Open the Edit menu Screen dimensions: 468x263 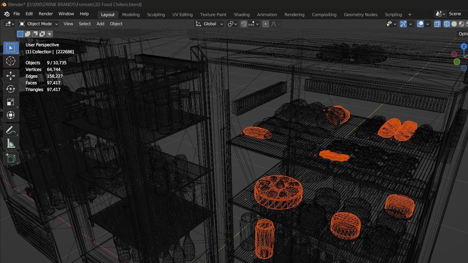[x=29, y=14]
